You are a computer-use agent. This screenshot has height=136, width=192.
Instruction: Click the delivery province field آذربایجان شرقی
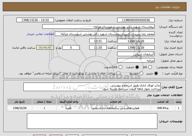pyautogui.click(x=136, y=54)
